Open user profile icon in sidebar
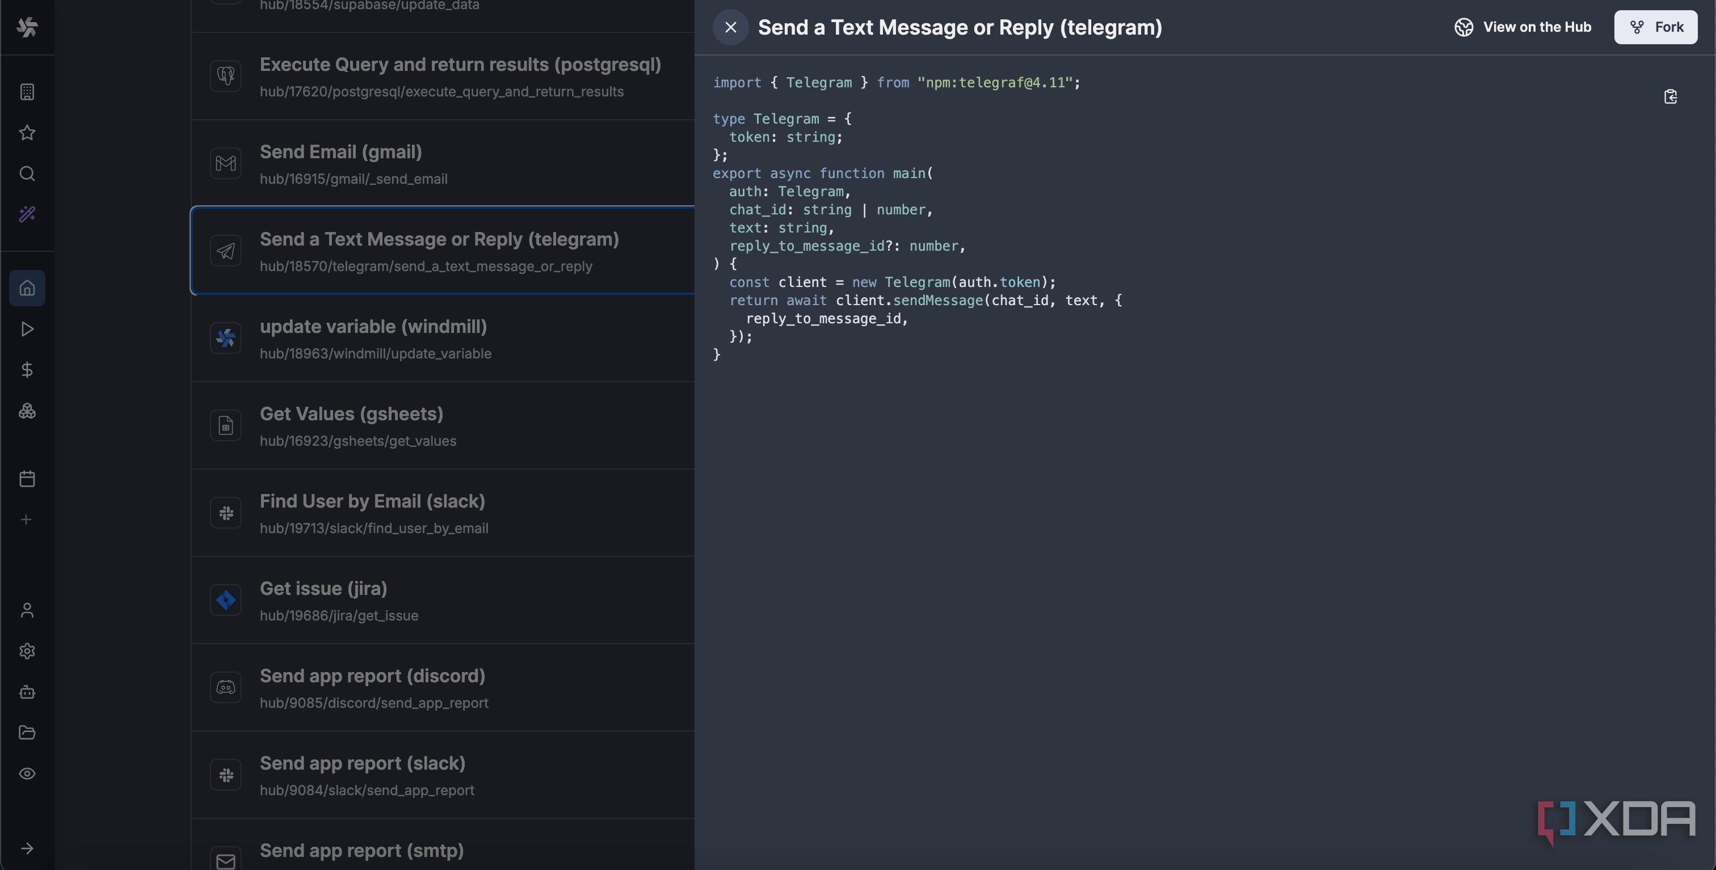 27,610
